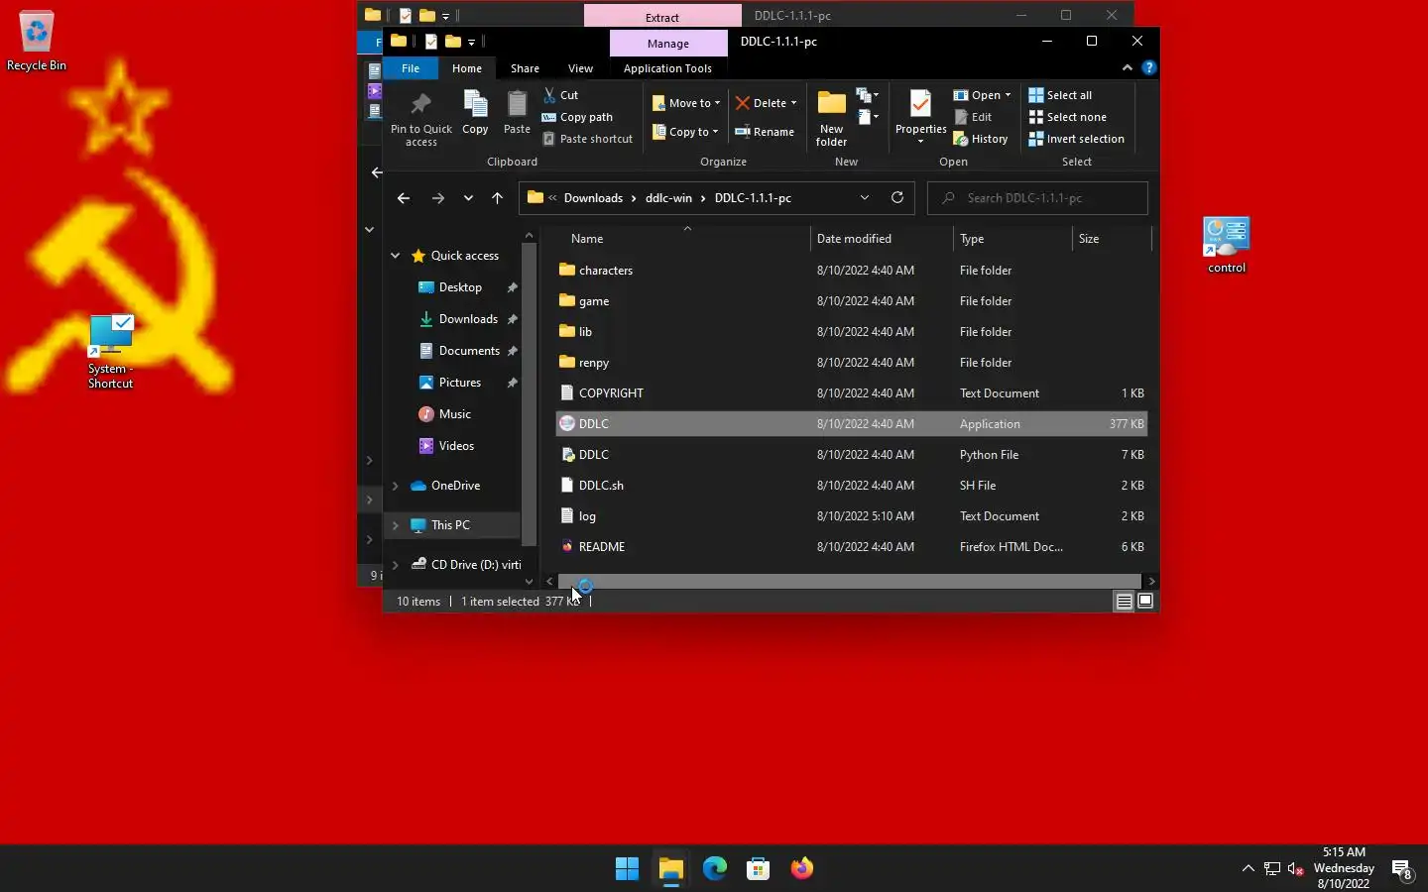Image resolution: width=1428 pixels, height=892 pixels.
Task: Open the File menu tab
Action: point(411,68)
